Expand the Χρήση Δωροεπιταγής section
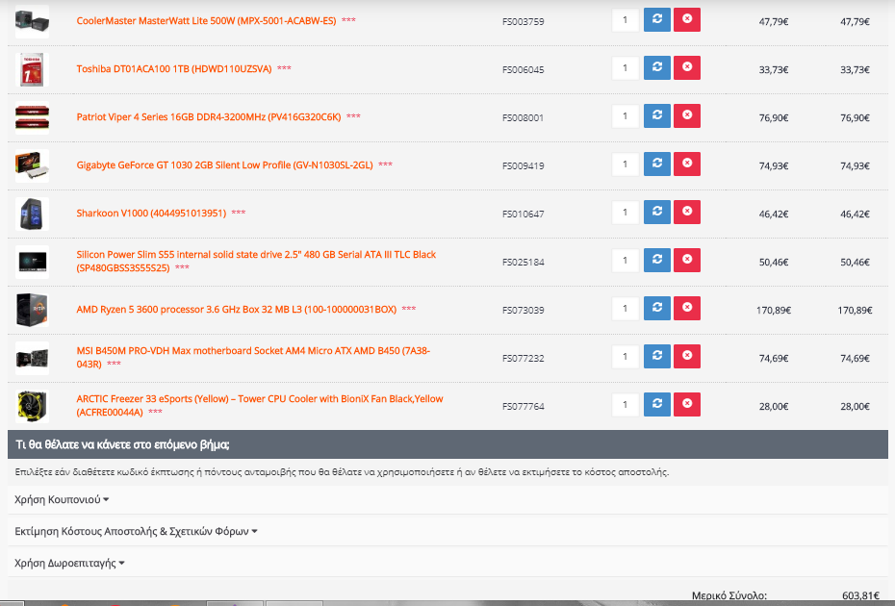This screenshot has width=895, height=606. [69, 564]
